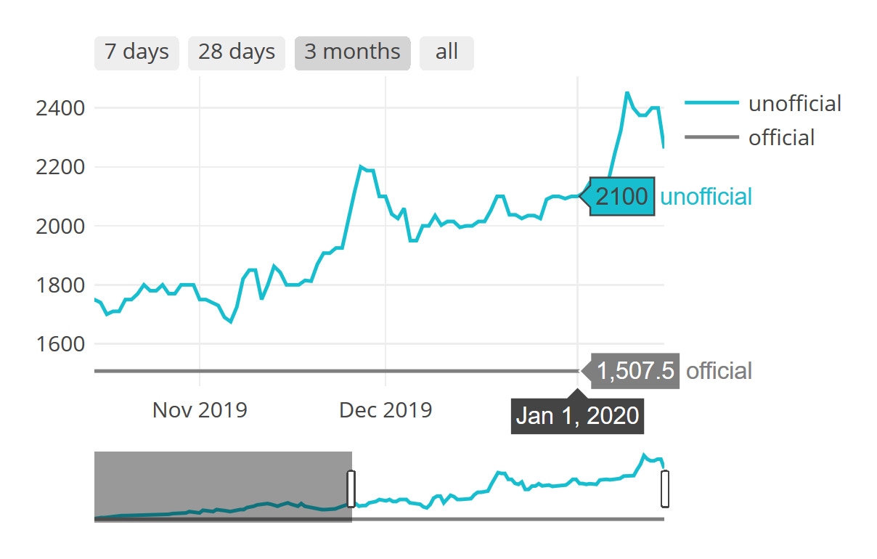Switch to the "28 days" view
This screenshot has width=877, height=559.
coord(236,52)
